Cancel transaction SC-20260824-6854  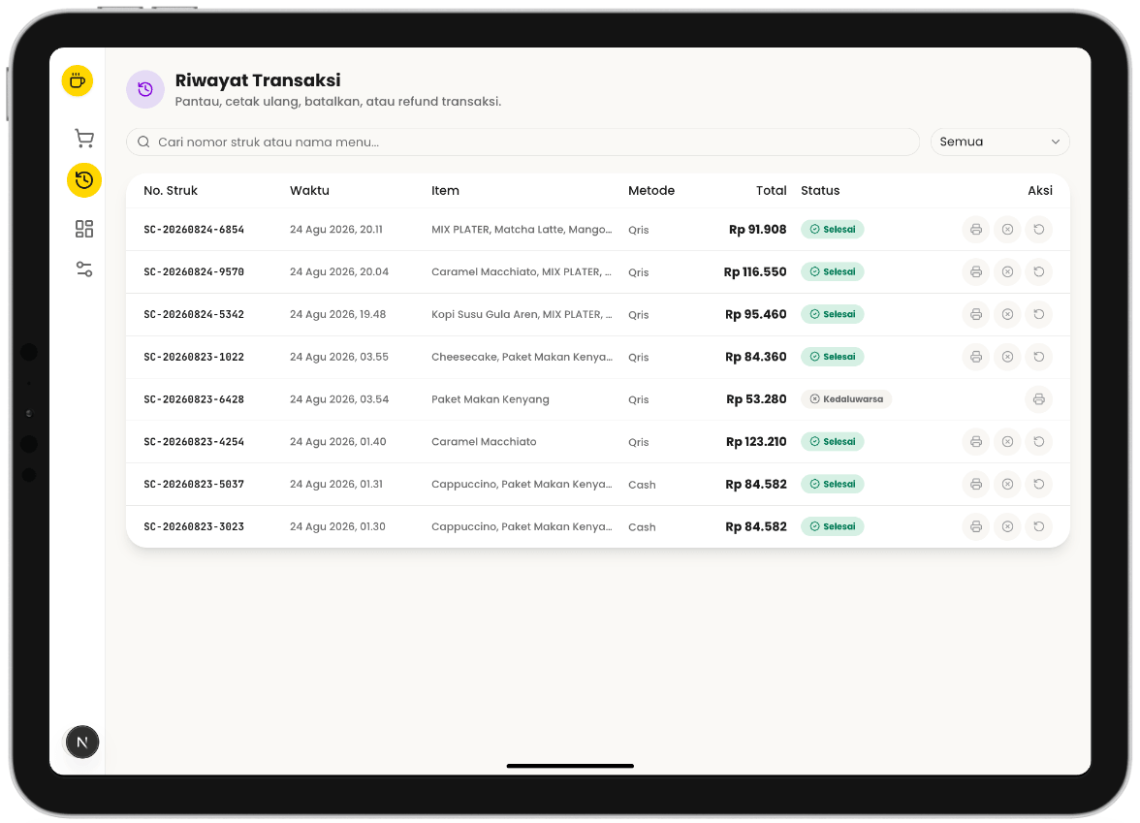click(1007, 230)
